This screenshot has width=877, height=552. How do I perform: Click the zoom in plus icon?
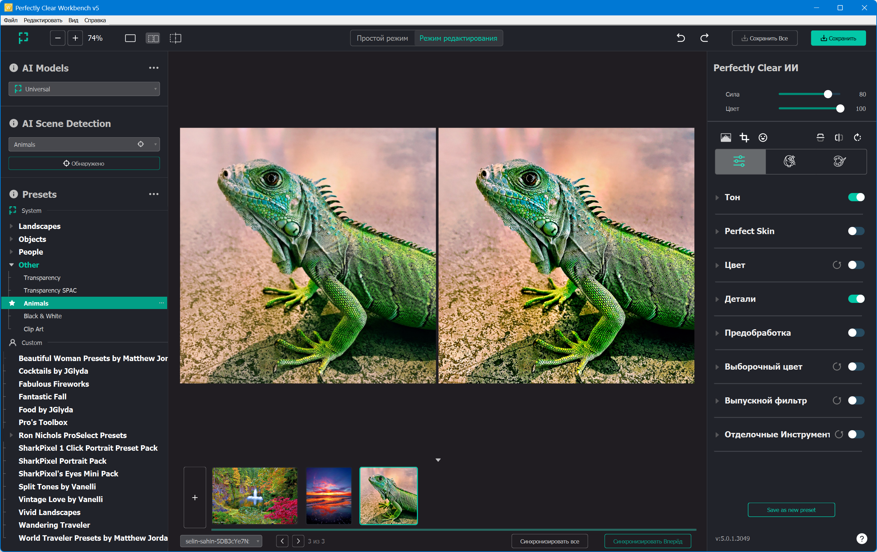point(75,38)
